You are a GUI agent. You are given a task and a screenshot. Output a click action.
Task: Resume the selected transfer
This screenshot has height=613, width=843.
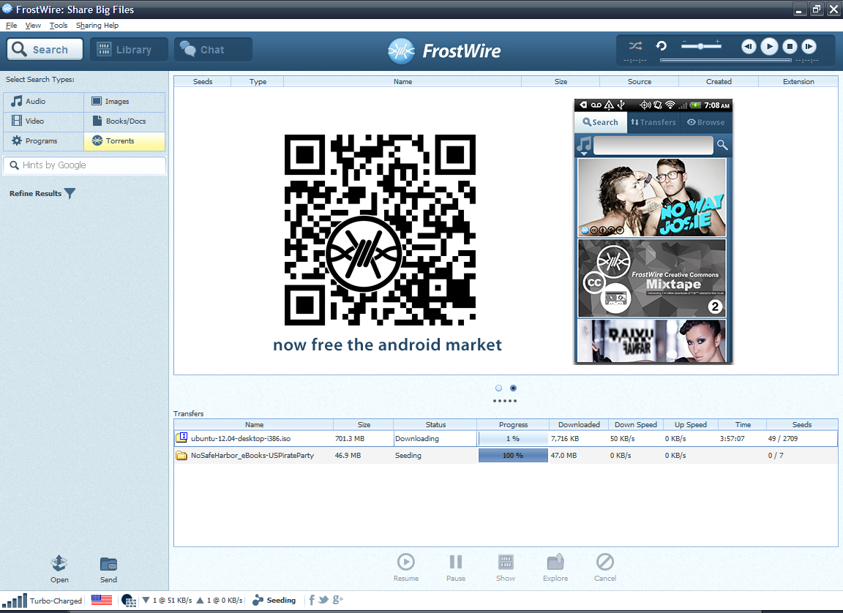(x=406, y=568)
